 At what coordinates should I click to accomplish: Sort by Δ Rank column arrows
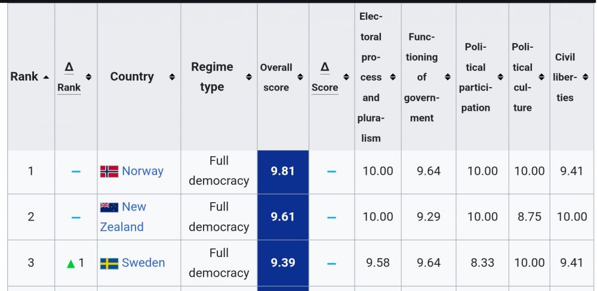click(88, 77)
